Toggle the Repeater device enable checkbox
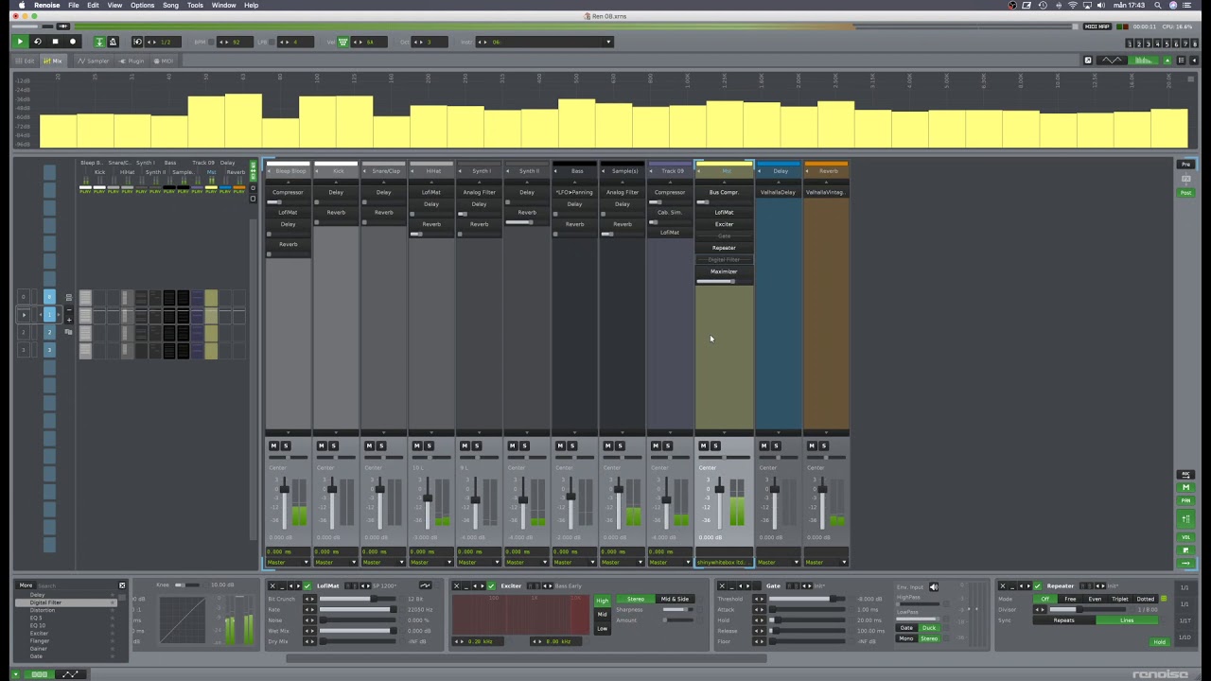This screenshot has height=681, width=1211. tap(1038, 585)
